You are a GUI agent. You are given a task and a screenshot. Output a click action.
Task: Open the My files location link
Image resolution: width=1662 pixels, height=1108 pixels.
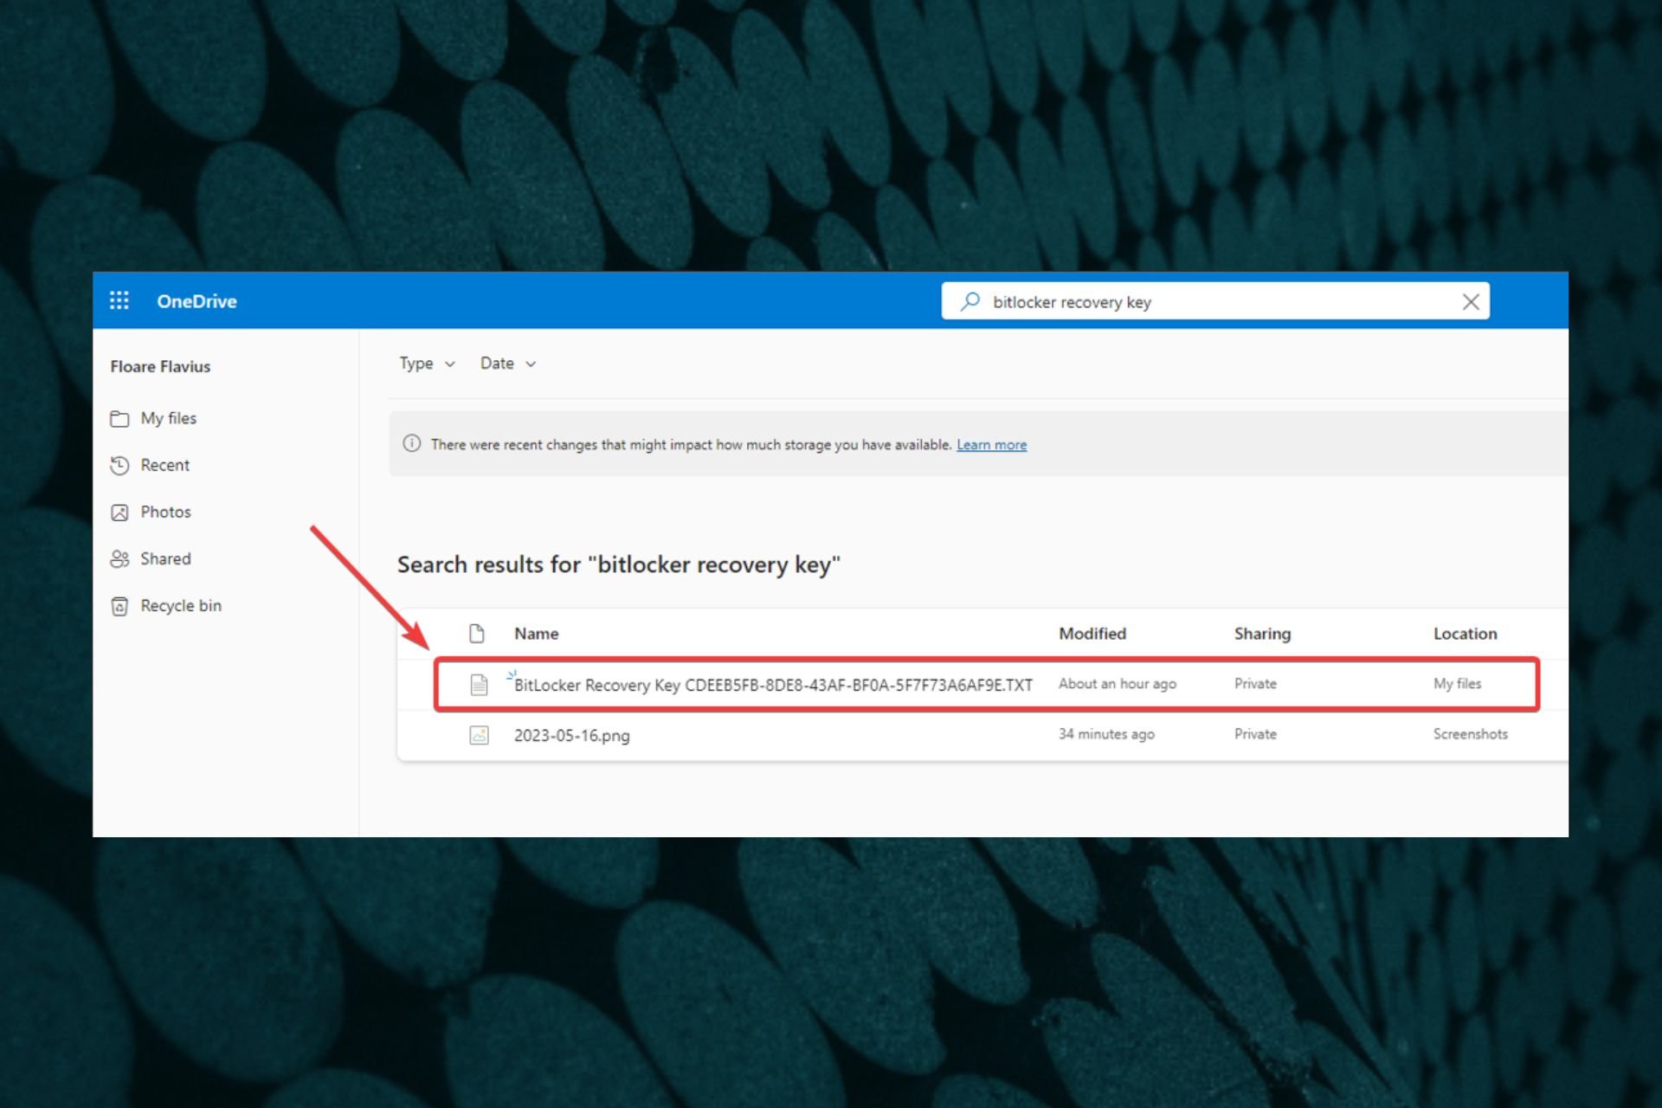coord(1457,684)
